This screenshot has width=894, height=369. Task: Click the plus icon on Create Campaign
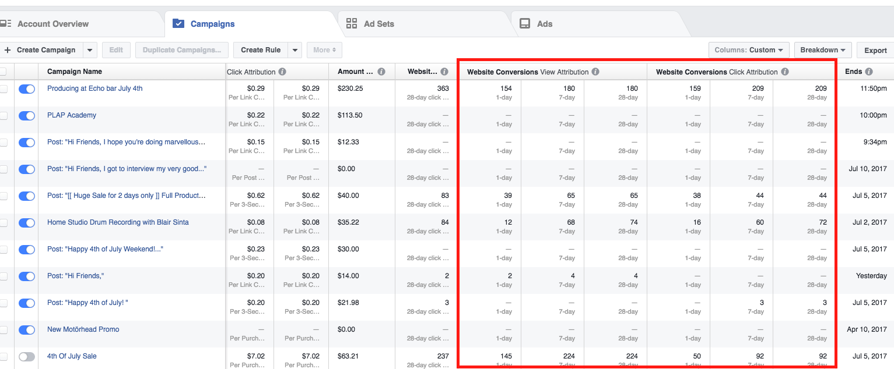coord(7,50)
